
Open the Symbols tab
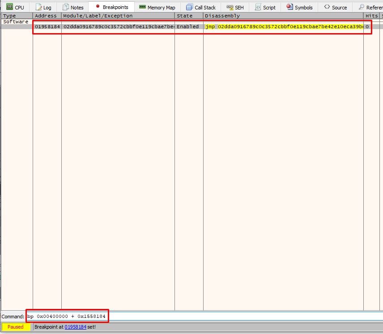pos(299,7)
